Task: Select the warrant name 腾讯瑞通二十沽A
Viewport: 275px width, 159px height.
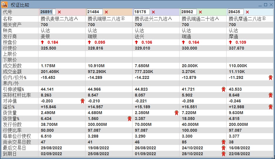Action: (x=200, y=19)
